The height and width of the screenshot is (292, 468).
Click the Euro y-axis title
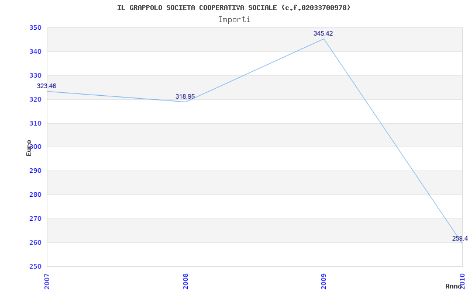29,148
